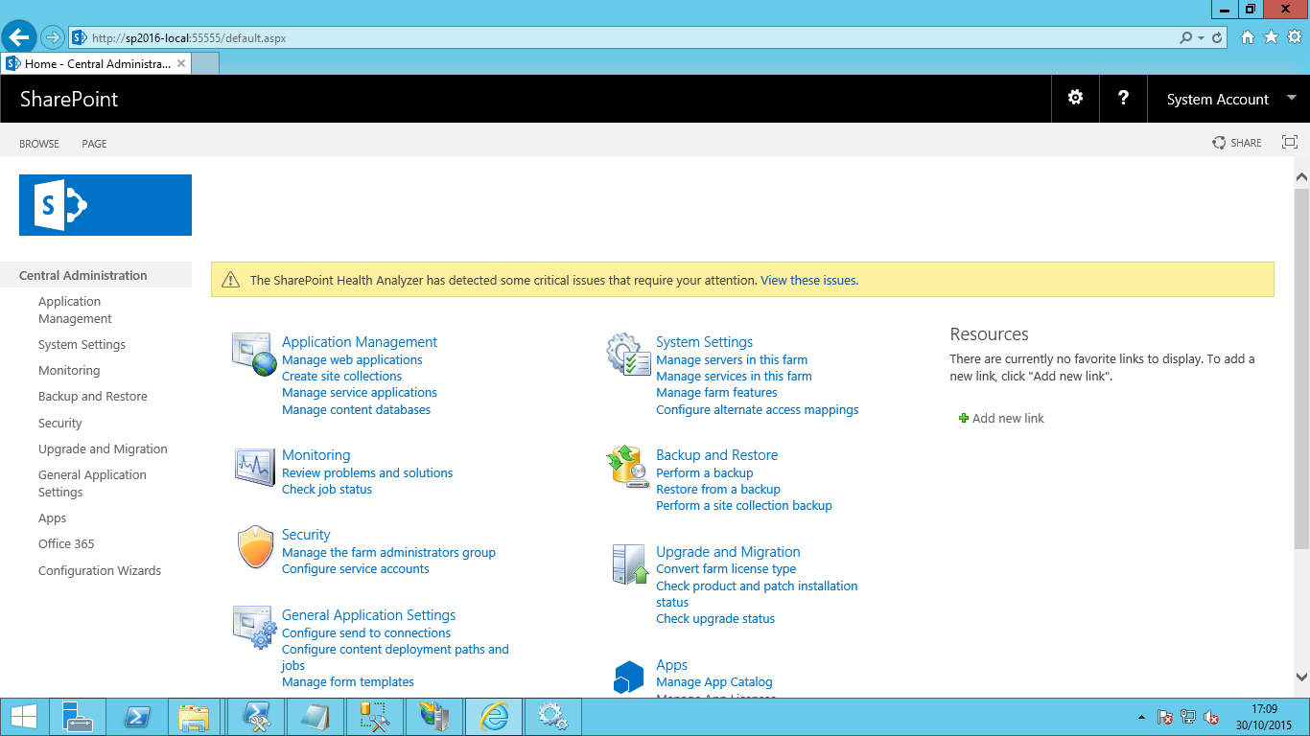Open the Windows Start button
This screenshot has width=1310, height=736.
[x=23, y=717]
